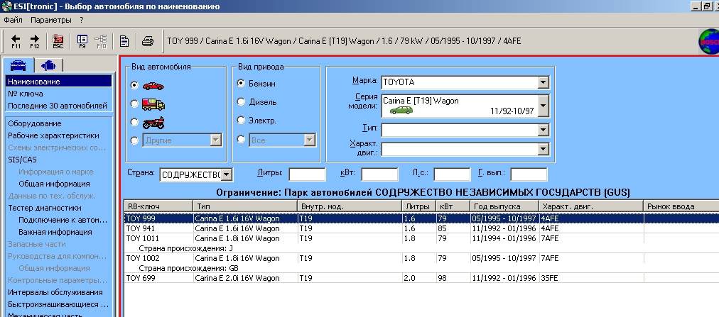Switch to the engine component tab
Viewport: 719px width, 317px height.
pyautogui.click(x=48, y=65)
